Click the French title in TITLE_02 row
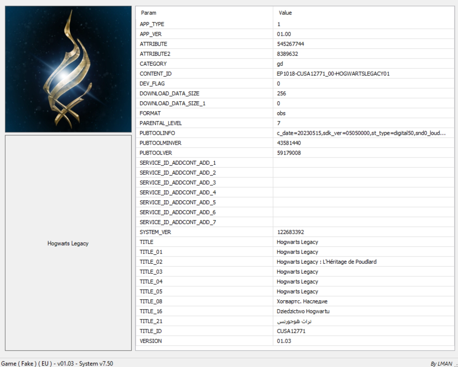 coord(326,262)
